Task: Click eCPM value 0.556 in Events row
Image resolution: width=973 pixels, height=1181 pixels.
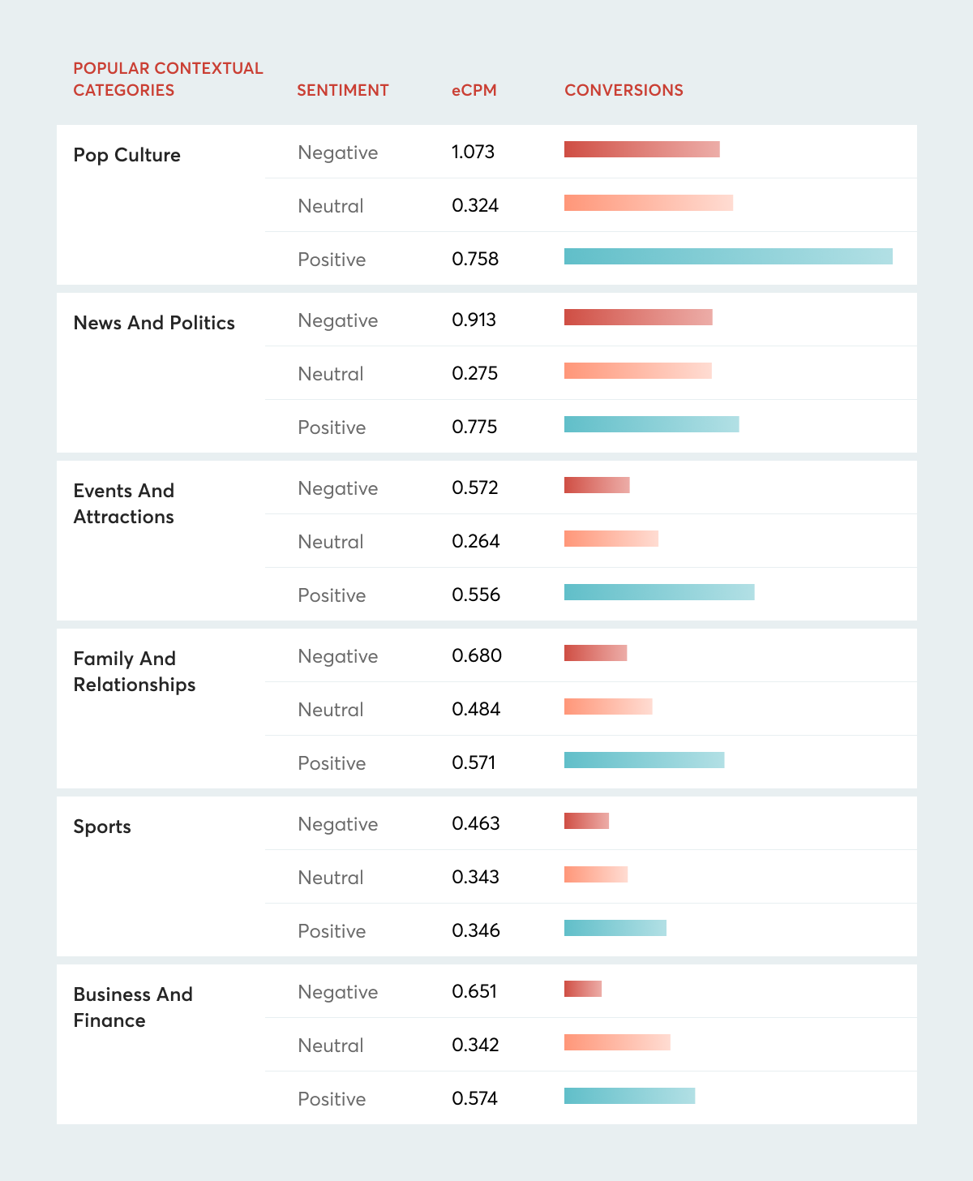Action: (476, 595)
